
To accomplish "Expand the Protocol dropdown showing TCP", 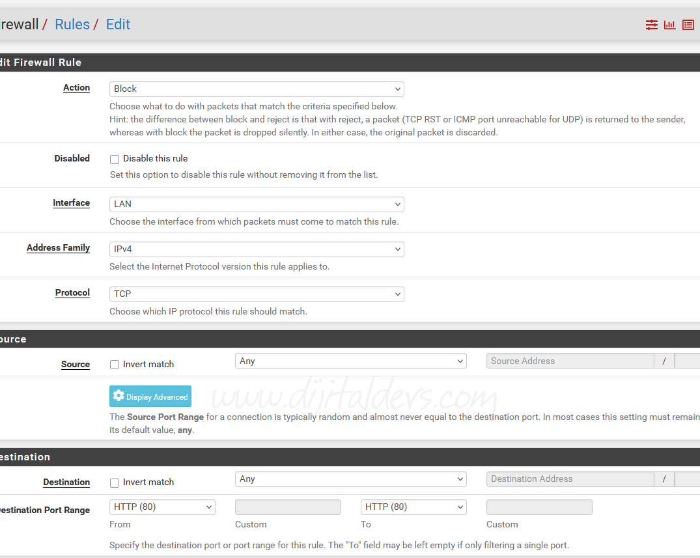I will [257, 294].
